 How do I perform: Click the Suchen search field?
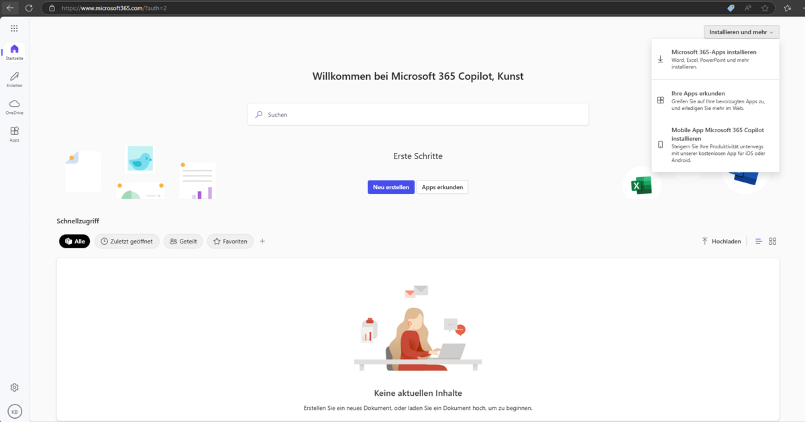point(418,115)
